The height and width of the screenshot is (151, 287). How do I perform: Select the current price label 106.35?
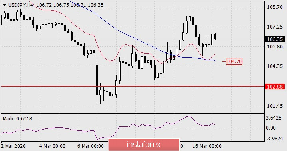(275, 39)
